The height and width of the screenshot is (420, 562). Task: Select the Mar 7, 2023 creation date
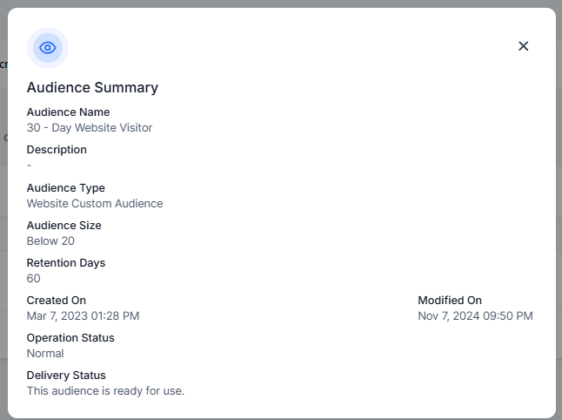(x=83, y=316)
